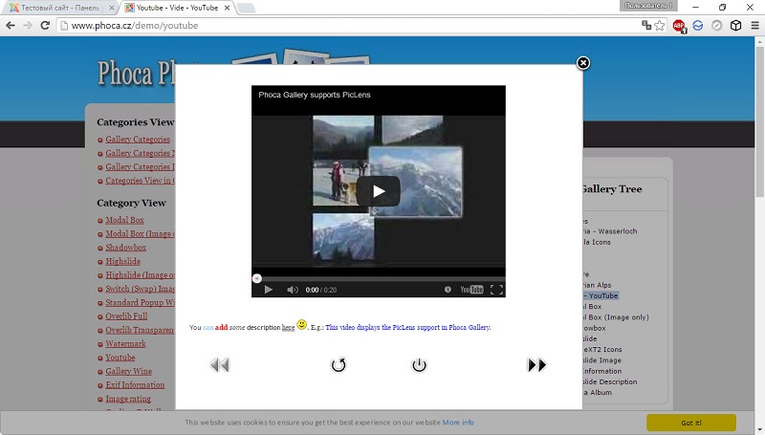Click the browser forward arrow

coord(28,26)
